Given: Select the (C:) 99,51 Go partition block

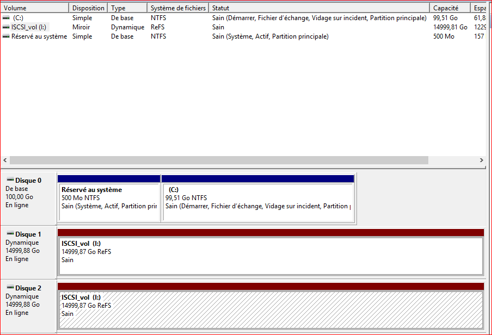Looking at the screenshot, I should (258, 202).
